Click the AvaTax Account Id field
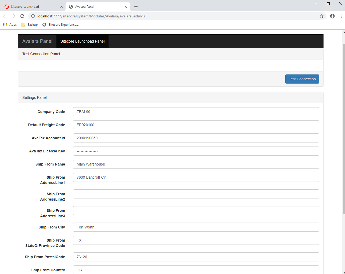345x274 pixels. tap(196, 138)
